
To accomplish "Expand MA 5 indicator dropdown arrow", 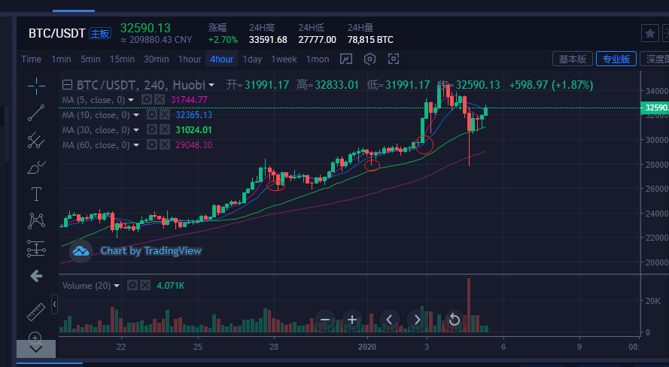I will pyautogui.click(x=132, y=100).
